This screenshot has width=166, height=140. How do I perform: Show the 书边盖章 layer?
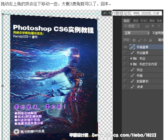[125, 52]
